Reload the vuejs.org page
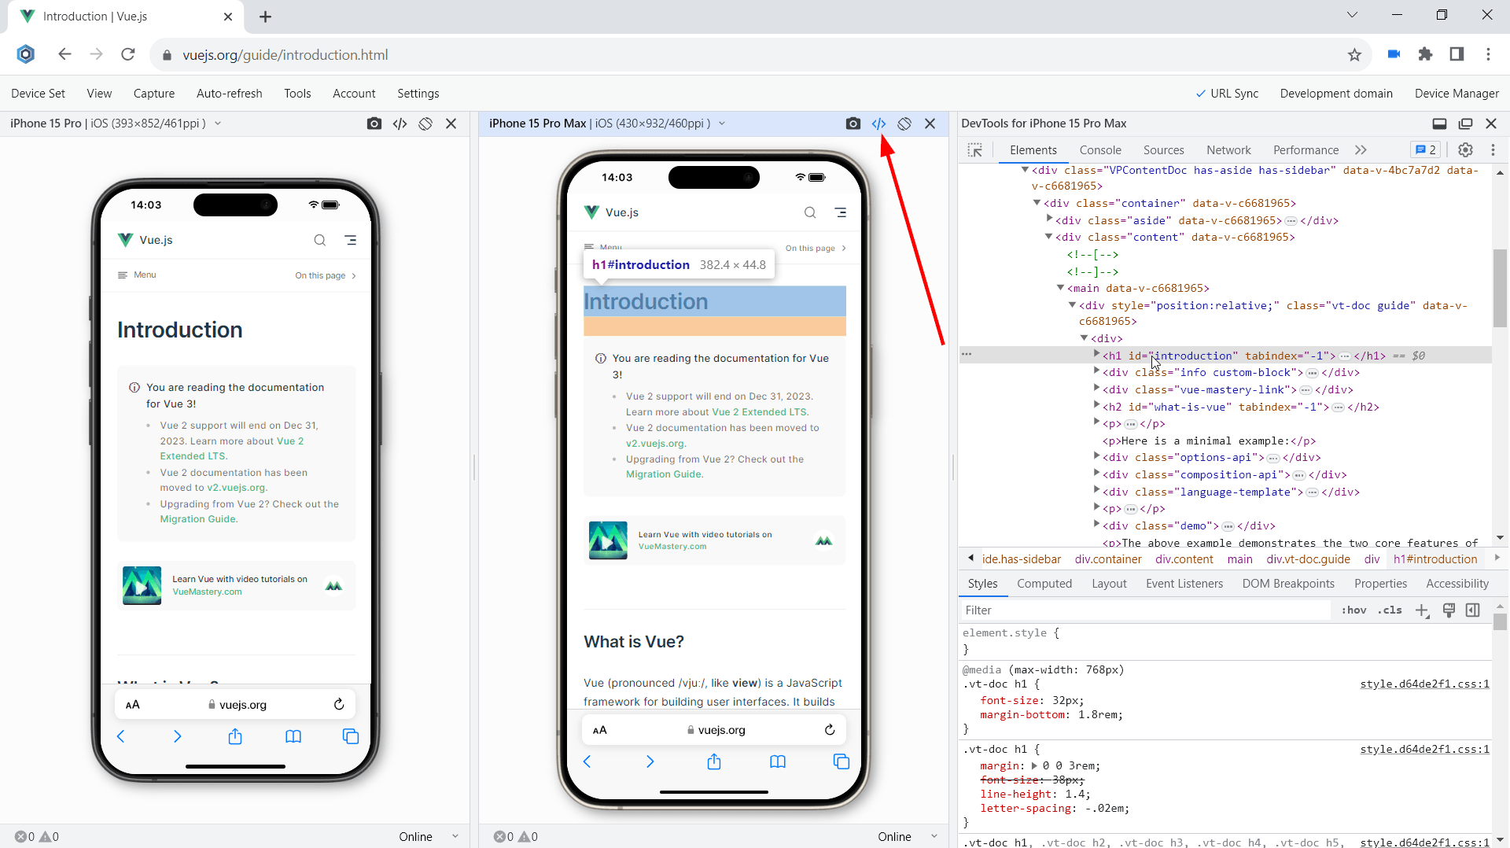Screen dimensions: 1510x848 tap(127, 54)
